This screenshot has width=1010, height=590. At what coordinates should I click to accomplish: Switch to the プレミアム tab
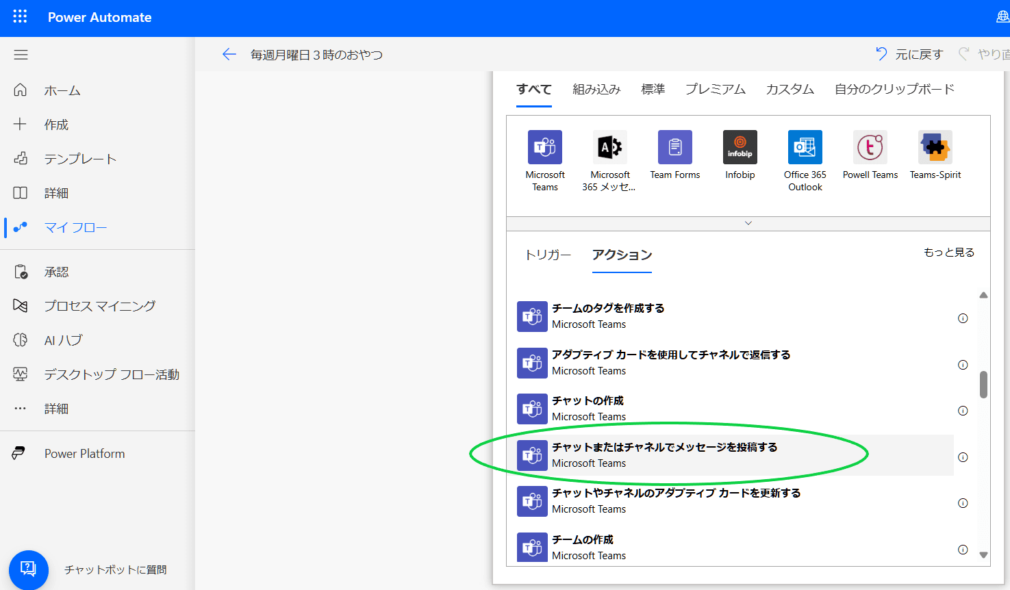pos(715,89)
